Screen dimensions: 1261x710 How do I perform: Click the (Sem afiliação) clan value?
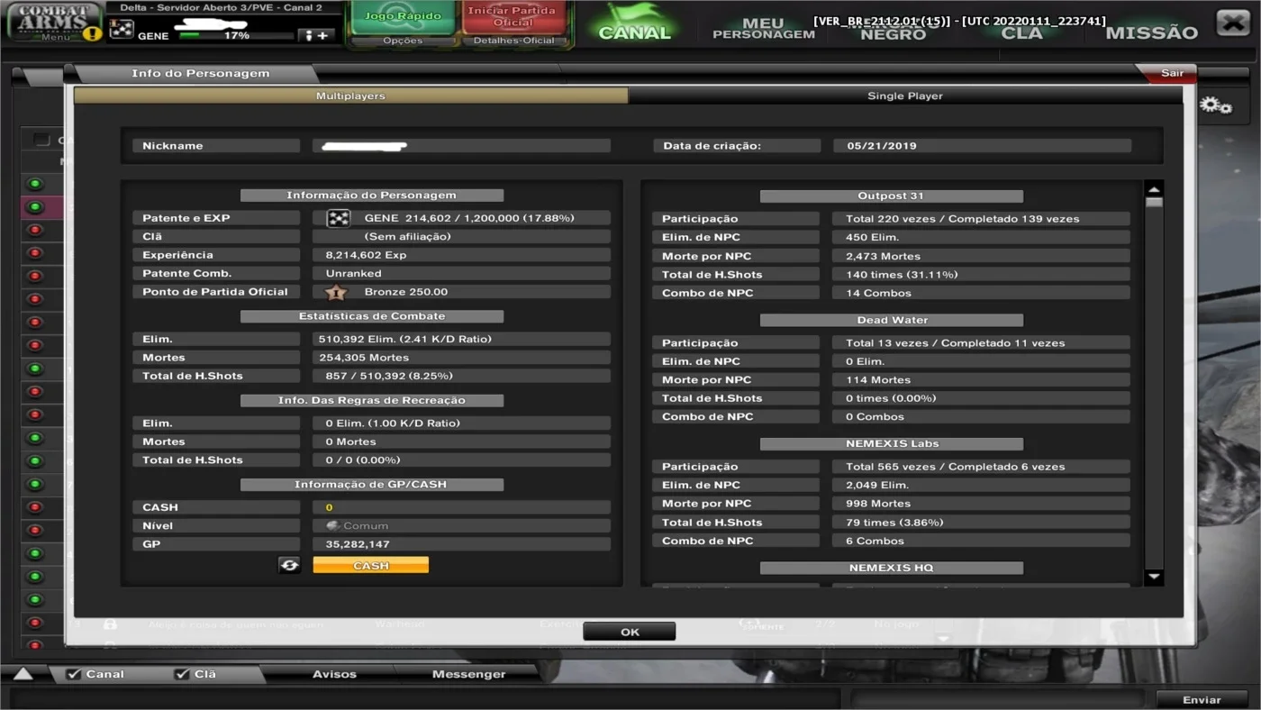461,236
